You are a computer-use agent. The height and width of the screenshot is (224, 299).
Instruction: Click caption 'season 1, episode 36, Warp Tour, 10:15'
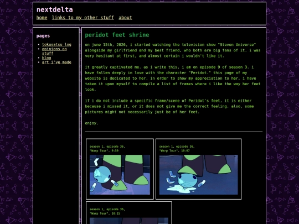(x=107, y=211)
